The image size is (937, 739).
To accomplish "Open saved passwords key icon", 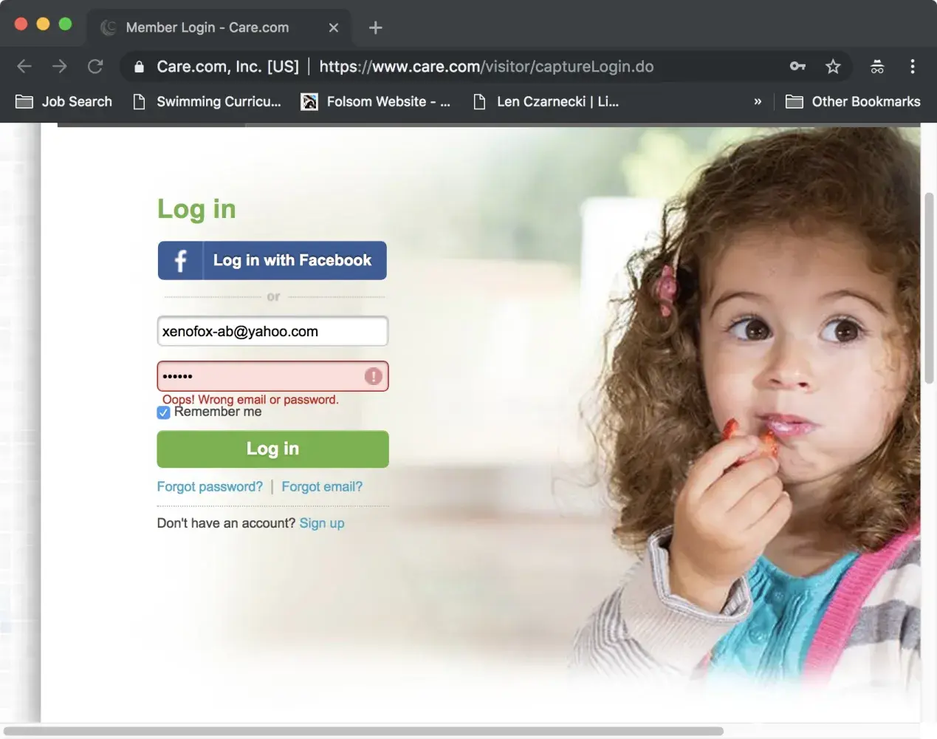I will [797, 67].
